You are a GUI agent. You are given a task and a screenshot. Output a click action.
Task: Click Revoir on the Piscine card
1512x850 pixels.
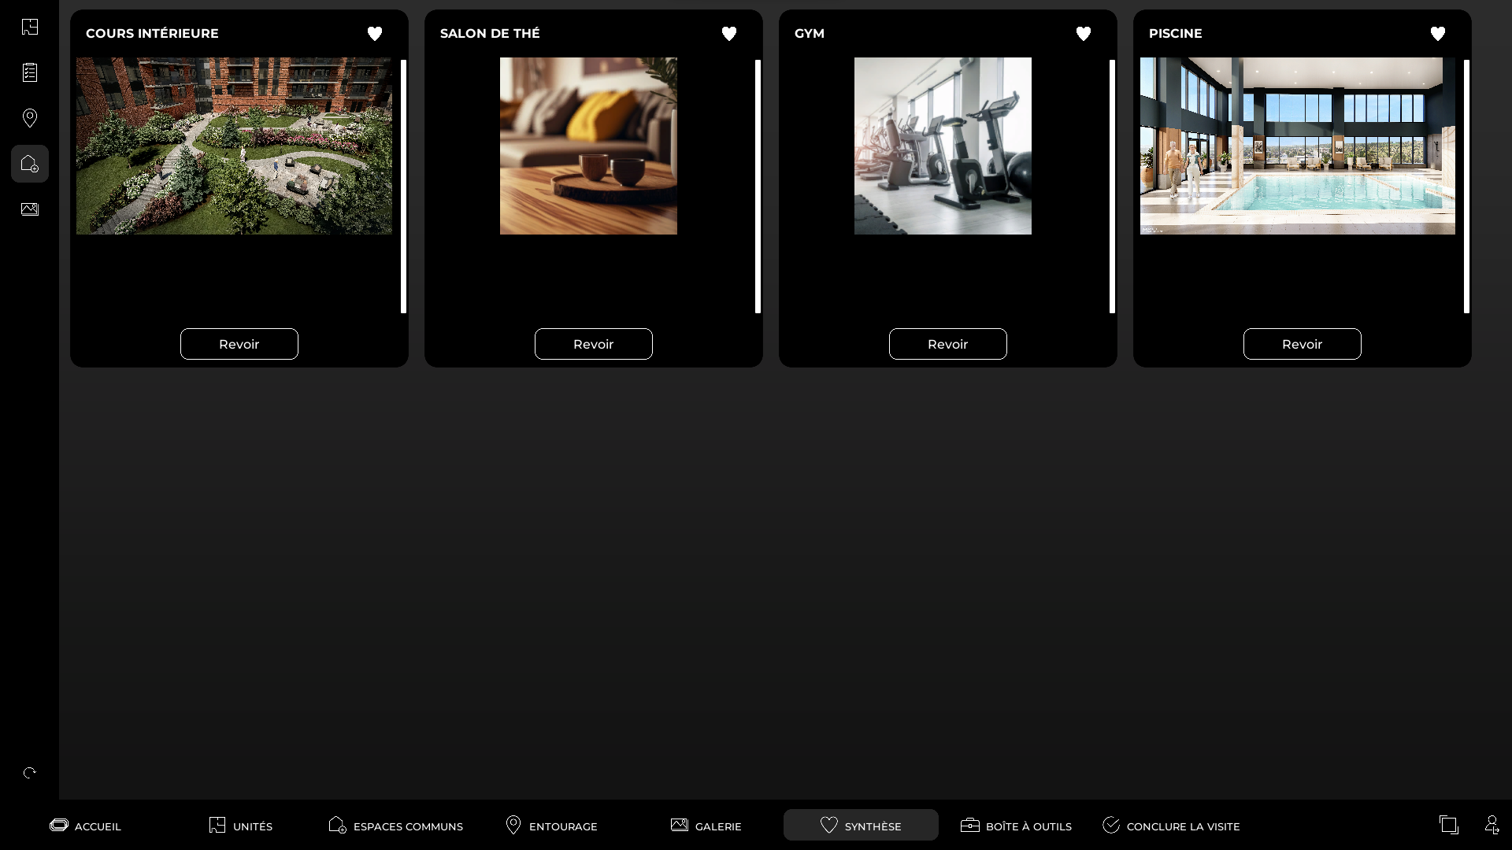coord(1303,344)
